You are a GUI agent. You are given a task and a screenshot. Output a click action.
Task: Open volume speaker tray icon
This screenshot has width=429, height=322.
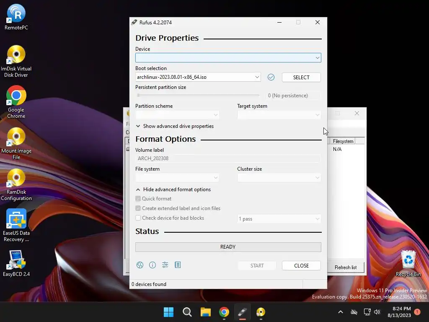[x=377, y=312]
